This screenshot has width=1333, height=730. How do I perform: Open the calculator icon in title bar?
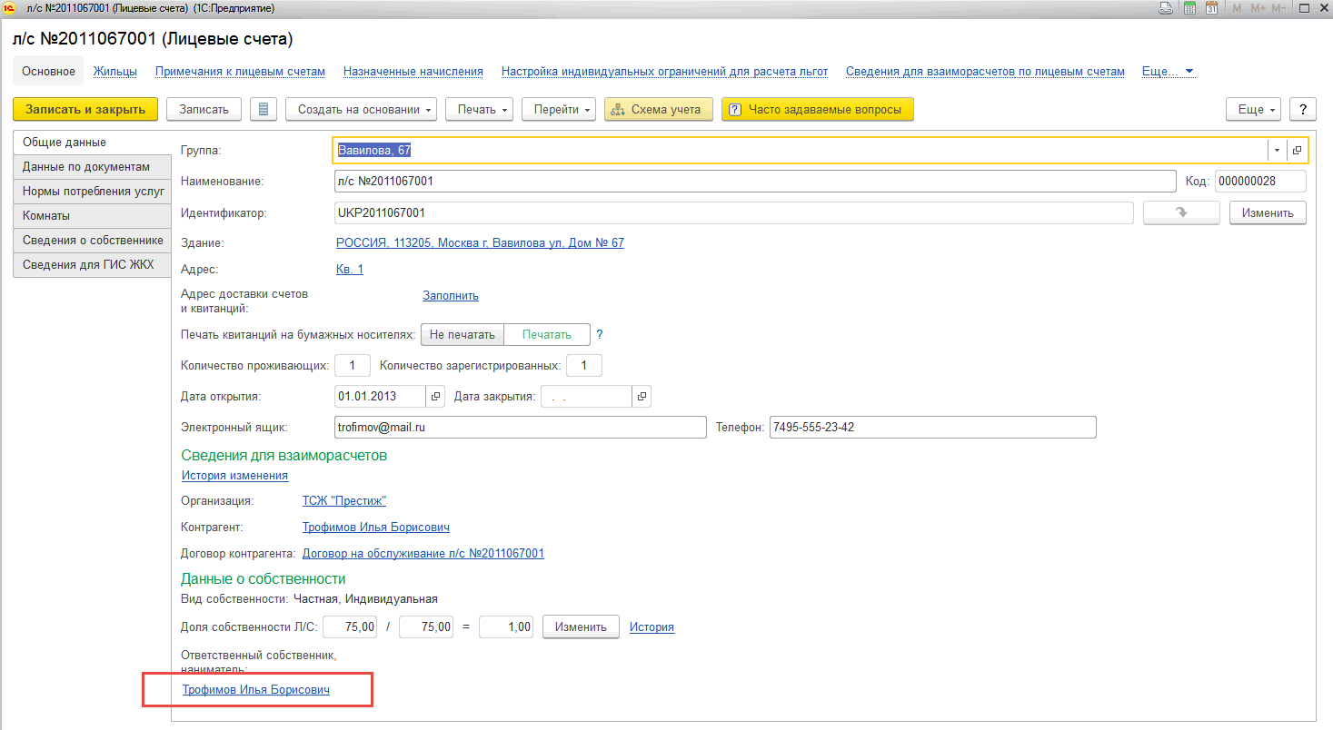(x=1189, y=8)
